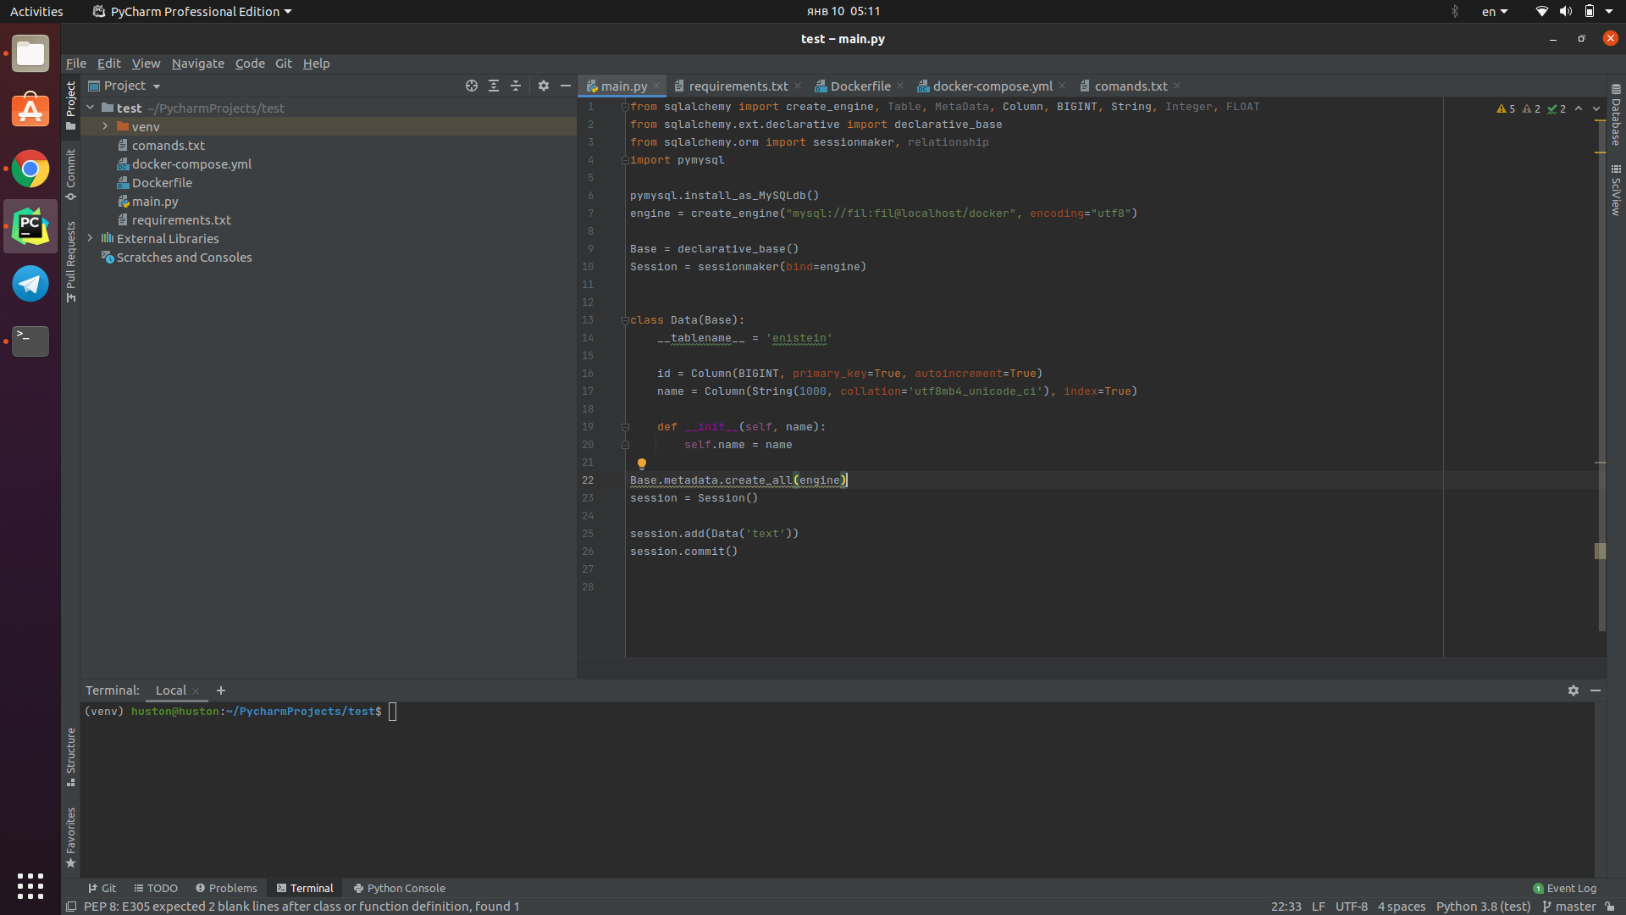This screenshot has width=1626, height=915.
Task: Switch to comands.txt editor tab
Action: tap(1131, 86)
